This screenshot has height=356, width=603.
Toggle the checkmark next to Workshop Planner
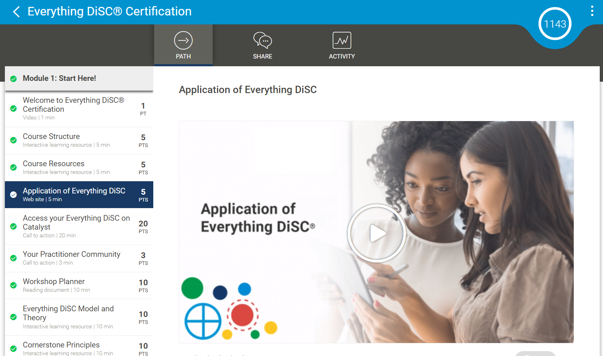(13, 285)
